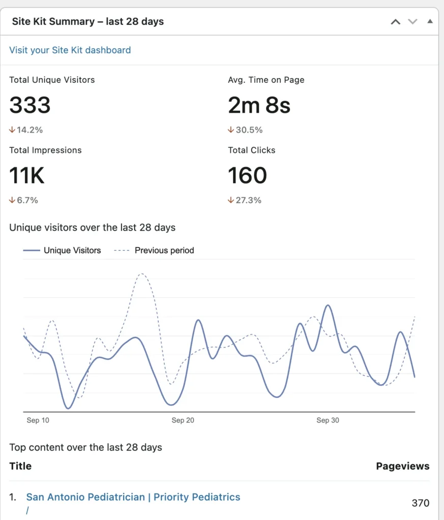The width and height of the screenshot is (444, 520).
Task: Click the Title column header
Action: tap(20, 466)
